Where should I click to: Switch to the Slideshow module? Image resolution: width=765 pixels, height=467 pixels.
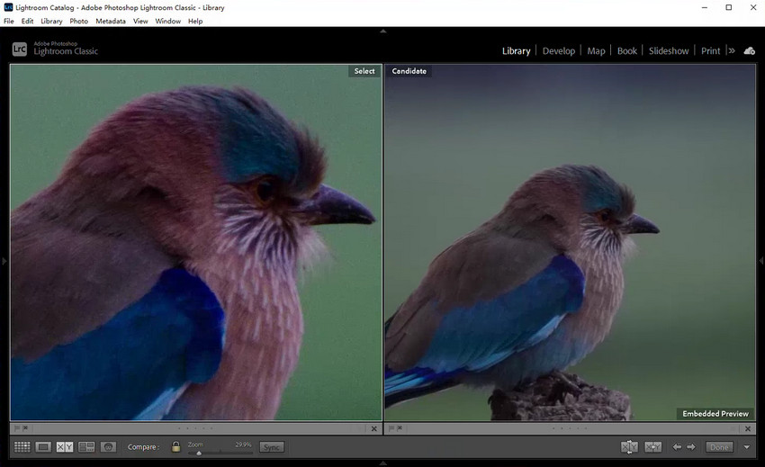tap(669, 50)
